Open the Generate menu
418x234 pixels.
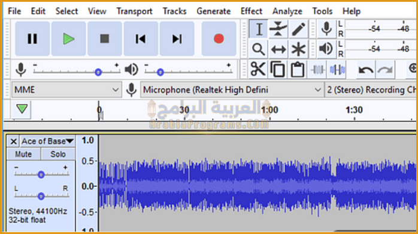[214, 11]
